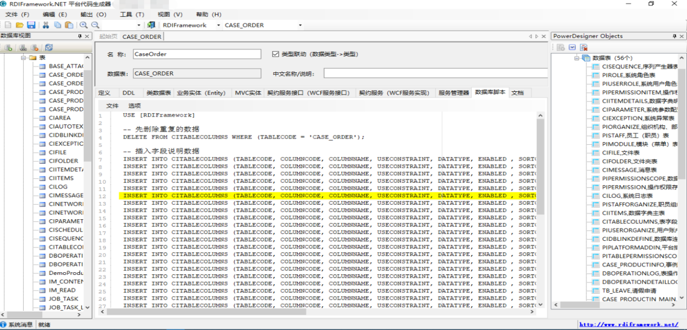Click the Zoom In magnifier icon

83,25
